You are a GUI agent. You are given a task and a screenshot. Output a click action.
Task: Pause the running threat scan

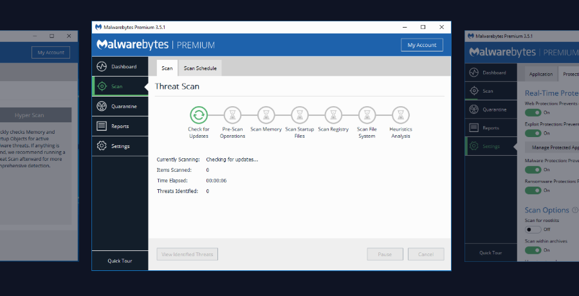click(385, 254)
